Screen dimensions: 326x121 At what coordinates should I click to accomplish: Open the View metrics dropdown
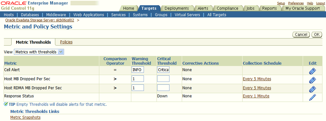tap(39, 52)
